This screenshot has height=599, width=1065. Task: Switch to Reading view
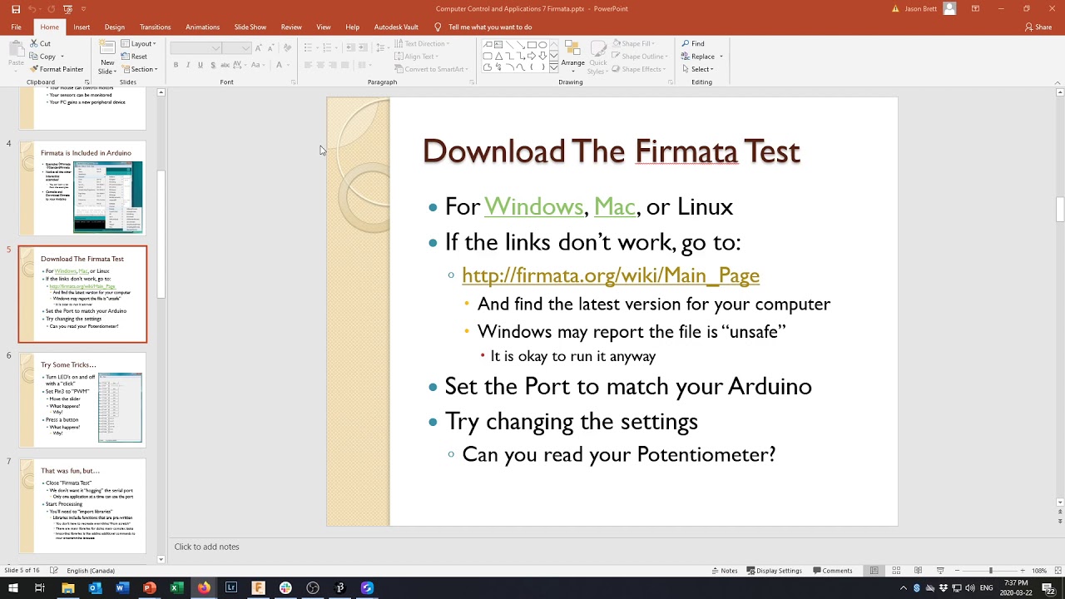918,571
